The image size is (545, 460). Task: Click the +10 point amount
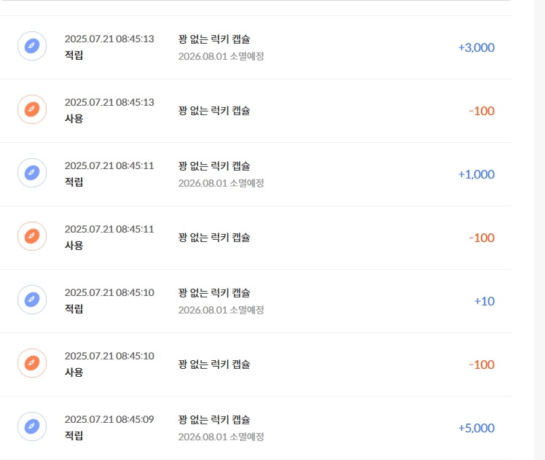485,301
